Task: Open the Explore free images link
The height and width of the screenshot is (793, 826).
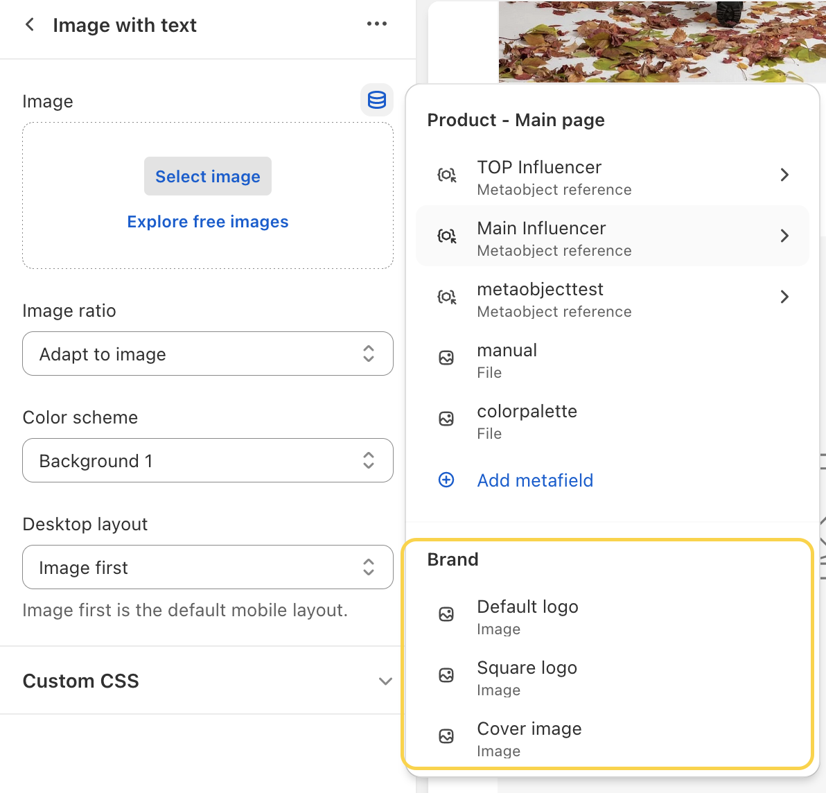Action: click(x=208, y=222)
